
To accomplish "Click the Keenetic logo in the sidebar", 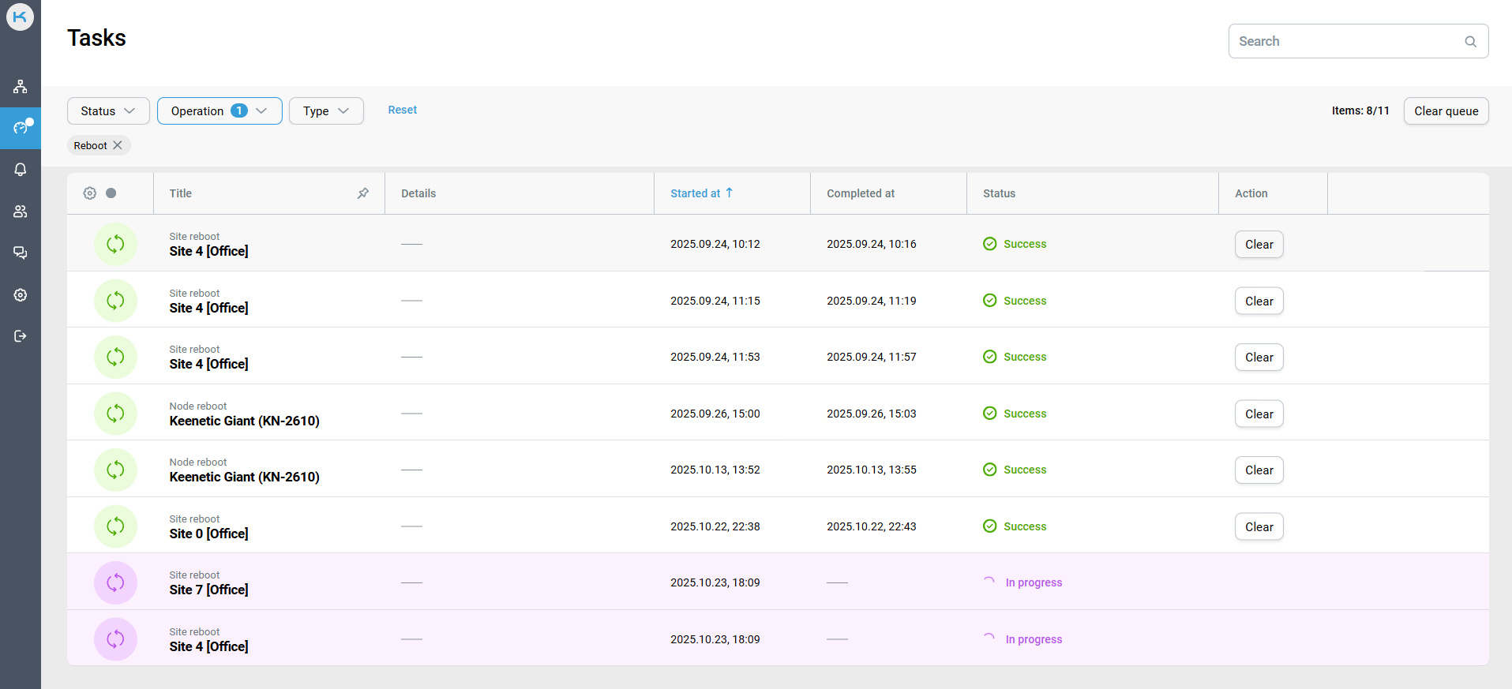I will 20,17.
